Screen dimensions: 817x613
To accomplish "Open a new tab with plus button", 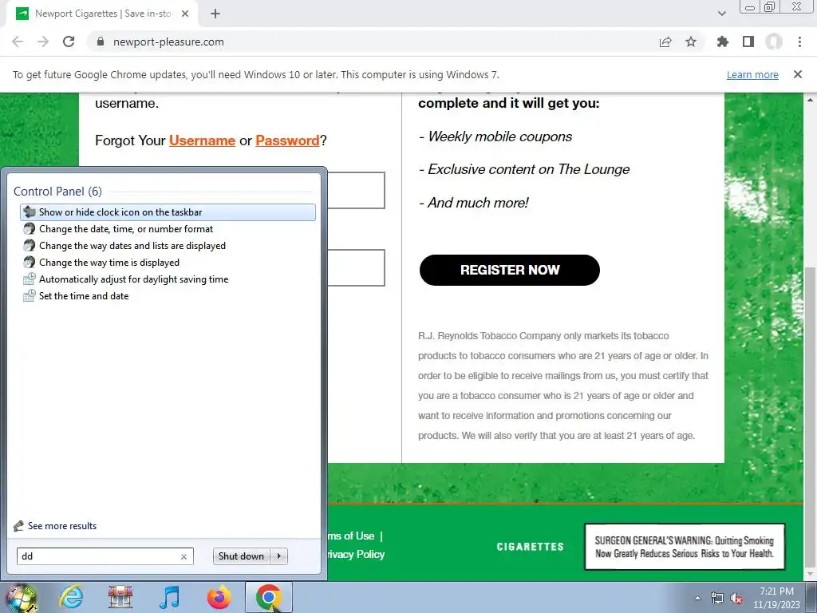I will coord(215,14).
